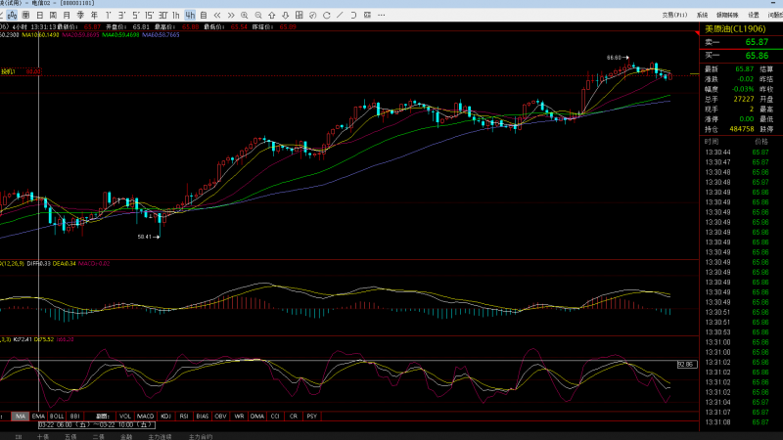Click the double right arrow icon
The height and width of the screenshot is (440, 783).
231,15
